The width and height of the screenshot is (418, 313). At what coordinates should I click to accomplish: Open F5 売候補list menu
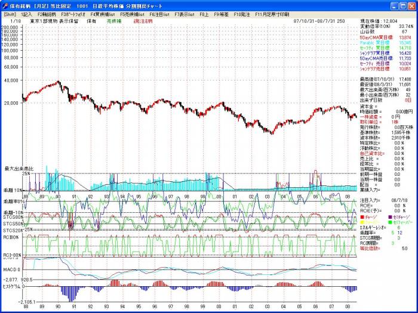point(132,15)
